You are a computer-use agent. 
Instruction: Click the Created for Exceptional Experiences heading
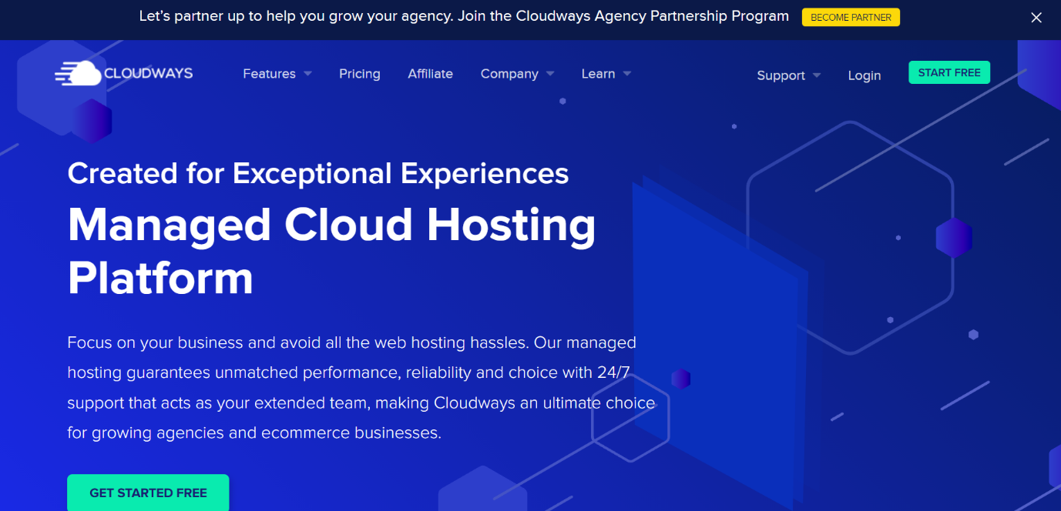point(318,174)
